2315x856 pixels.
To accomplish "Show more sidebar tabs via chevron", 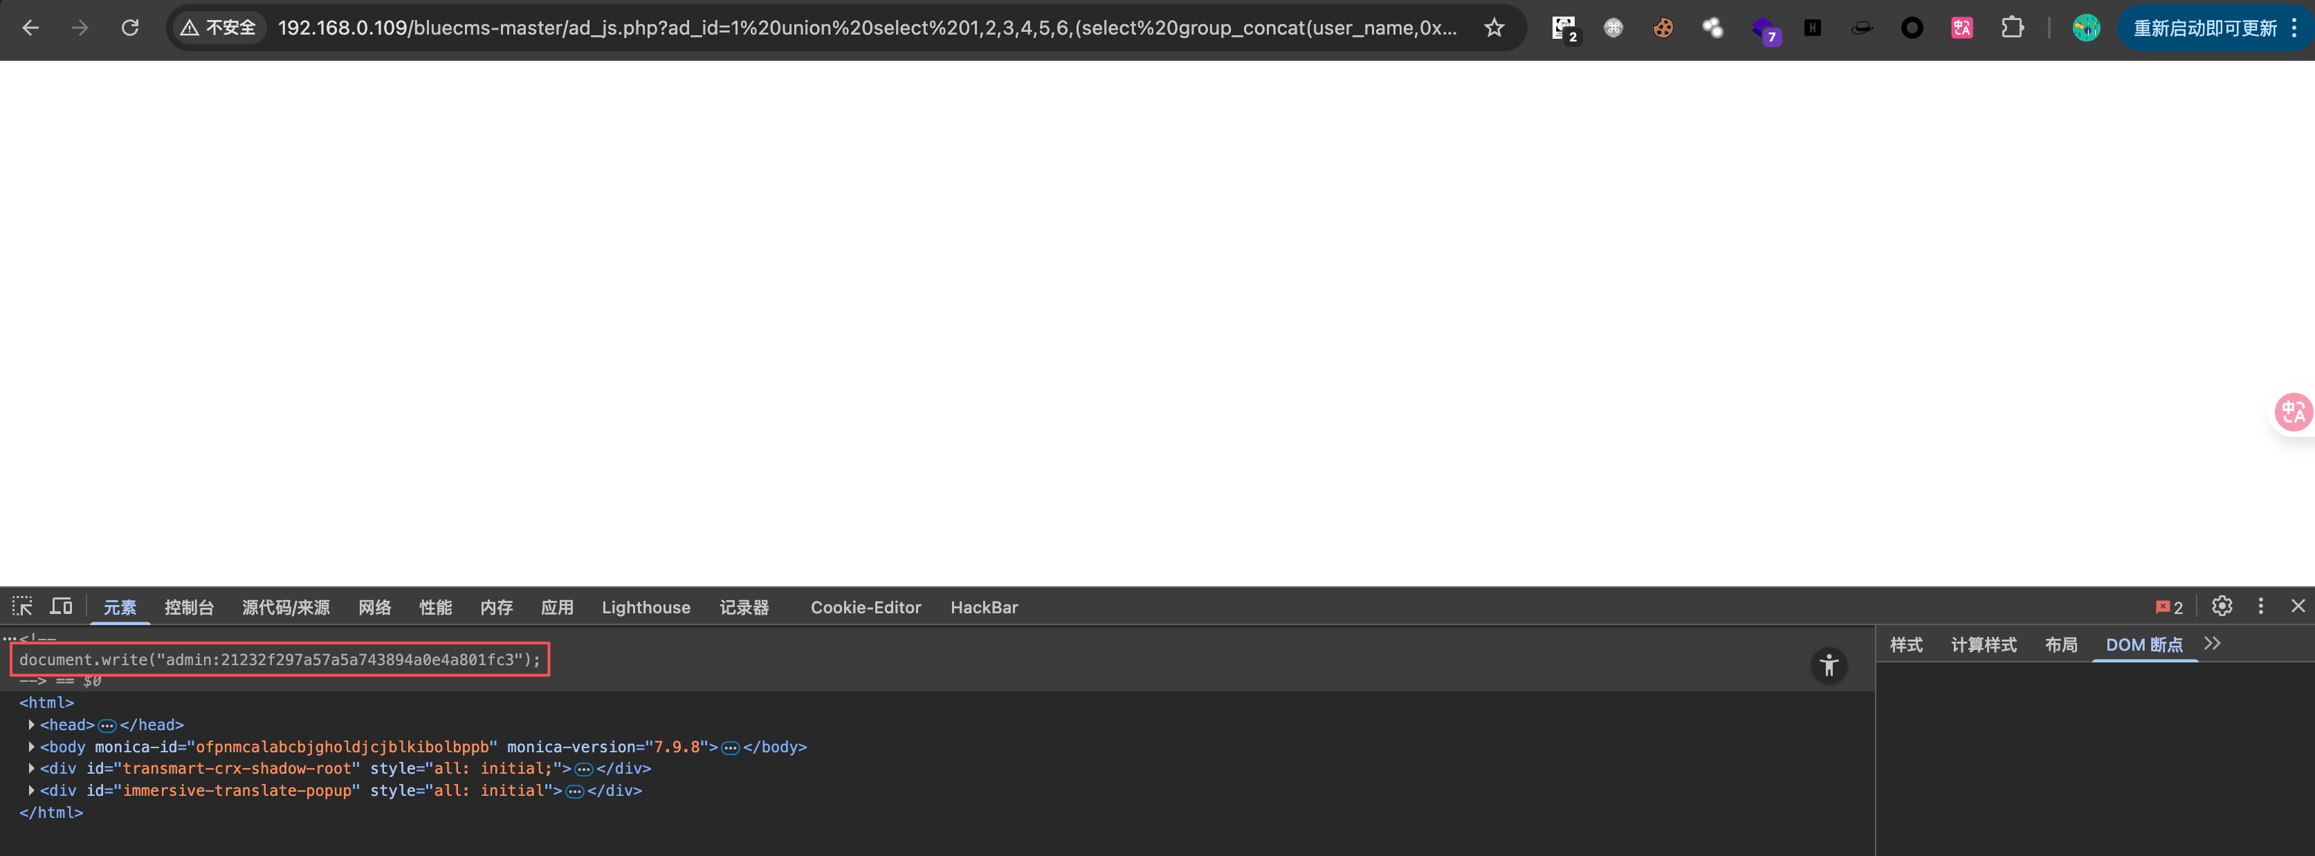I will (x=2213, y=644).
